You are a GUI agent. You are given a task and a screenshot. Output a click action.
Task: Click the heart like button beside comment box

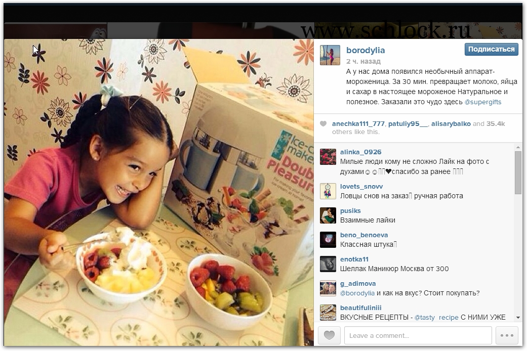pos(329,335)
